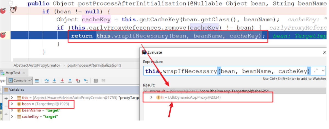
Task: Click Show Execution Point lines icon
Action: (37, 81)
